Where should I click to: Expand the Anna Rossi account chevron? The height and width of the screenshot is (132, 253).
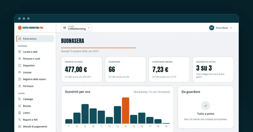pyautogui.click(x=231, y=28)
